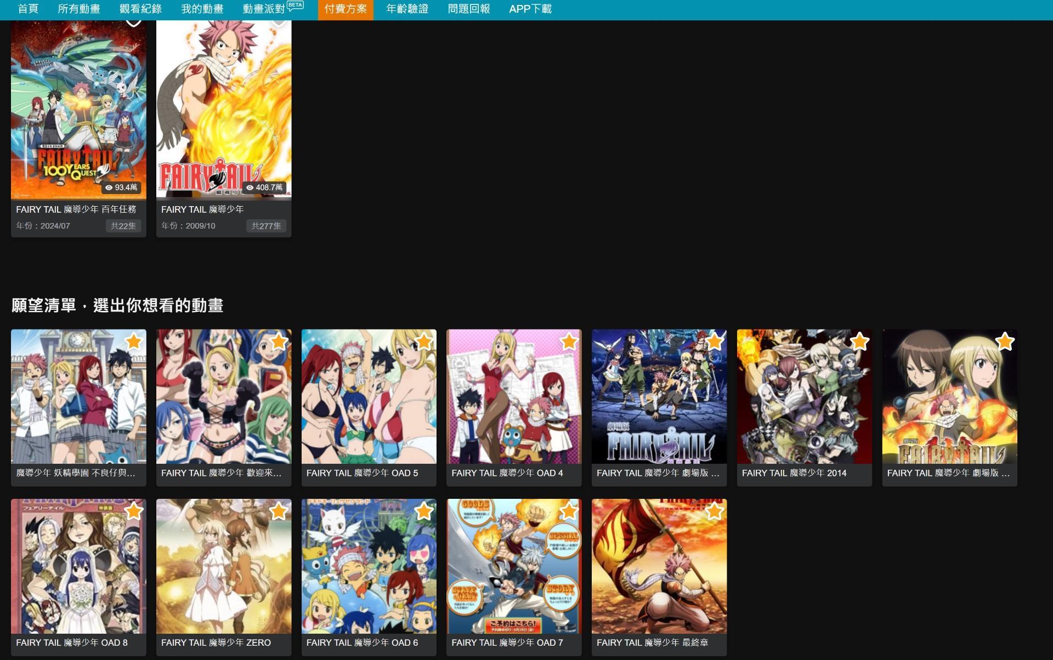The width and height of the screenshot is (1053, 660).
Task: Open APP下載 link
Action: coord(530,9)
